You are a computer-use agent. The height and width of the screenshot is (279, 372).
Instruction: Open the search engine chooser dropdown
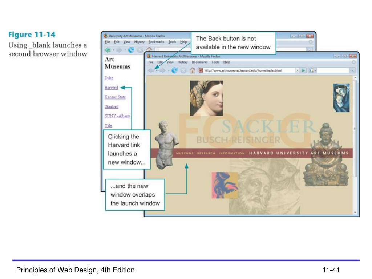pos(315,71)
